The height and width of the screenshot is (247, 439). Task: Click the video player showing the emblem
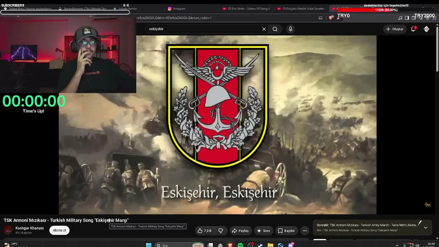point(217,125)
